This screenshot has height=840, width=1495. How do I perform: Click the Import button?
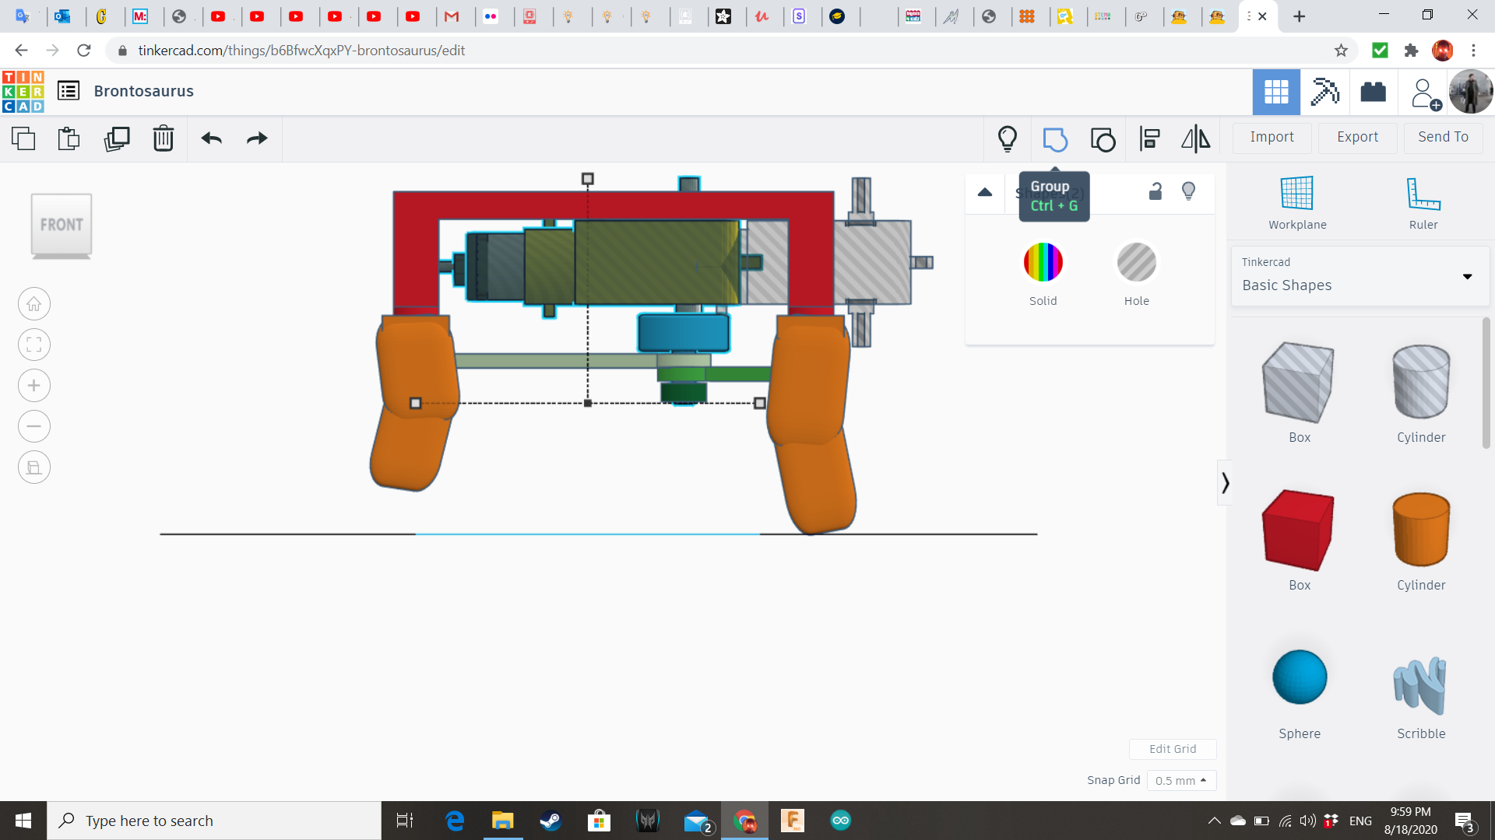tap(1272, 137)
